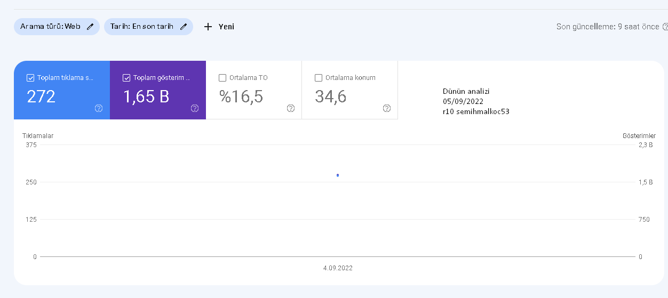
Task: Click the 4.09.2022 date axis label
Action: click(x=338, y=268)
